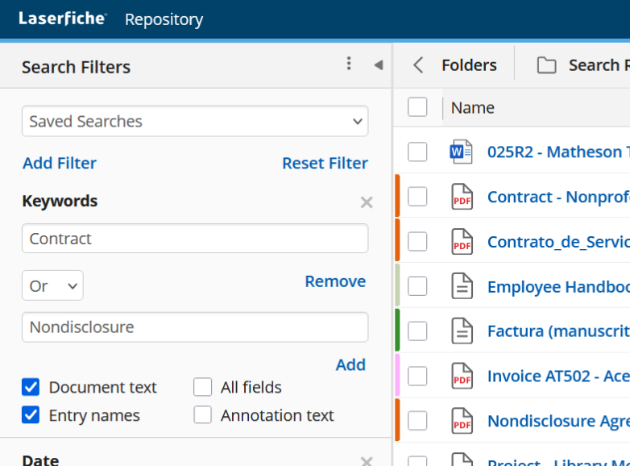Click the Folders tab in the toolbar

[469, 65]
